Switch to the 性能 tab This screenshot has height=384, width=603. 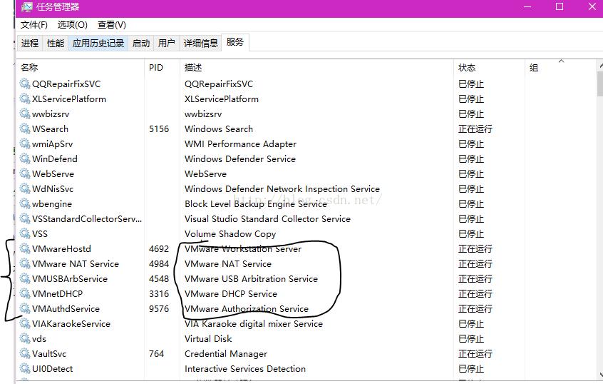[x=56, y=43]
